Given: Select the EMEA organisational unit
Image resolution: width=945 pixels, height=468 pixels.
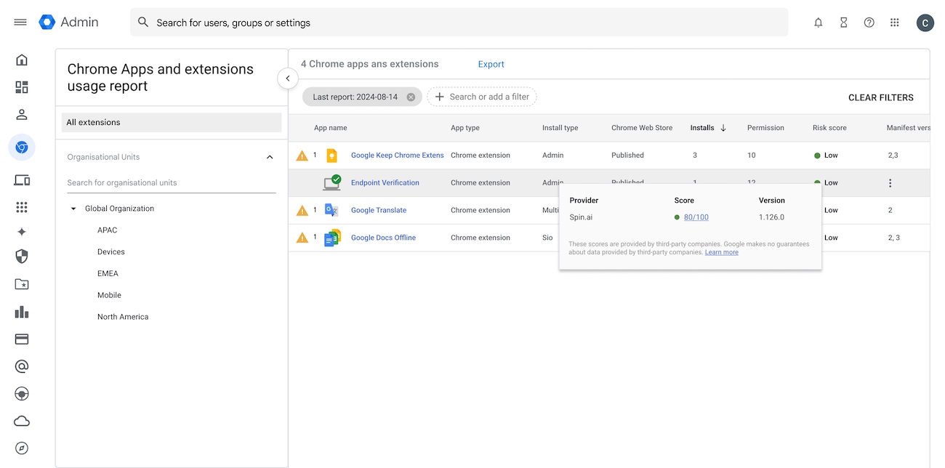Looking at the screenshot, I should (108, 274).
